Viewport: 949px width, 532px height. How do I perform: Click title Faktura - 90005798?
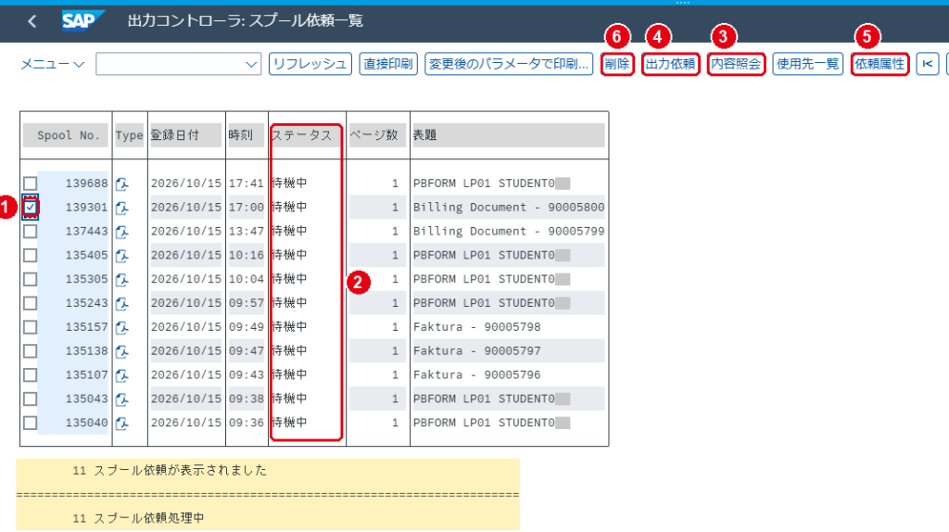[x=477, y=327]
